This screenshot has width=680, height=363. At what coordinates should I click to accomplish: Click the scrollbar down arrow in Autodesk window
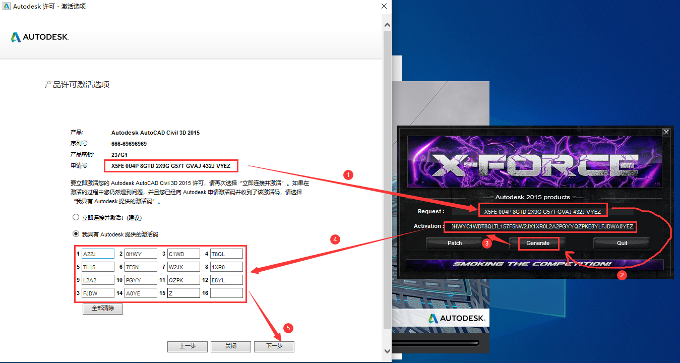tap(387, 350)
